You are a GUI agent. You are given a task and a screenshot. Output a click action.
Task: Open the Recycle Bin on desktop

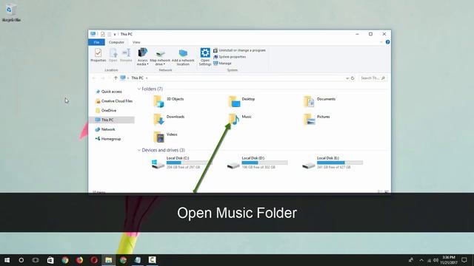coord(11,13)
